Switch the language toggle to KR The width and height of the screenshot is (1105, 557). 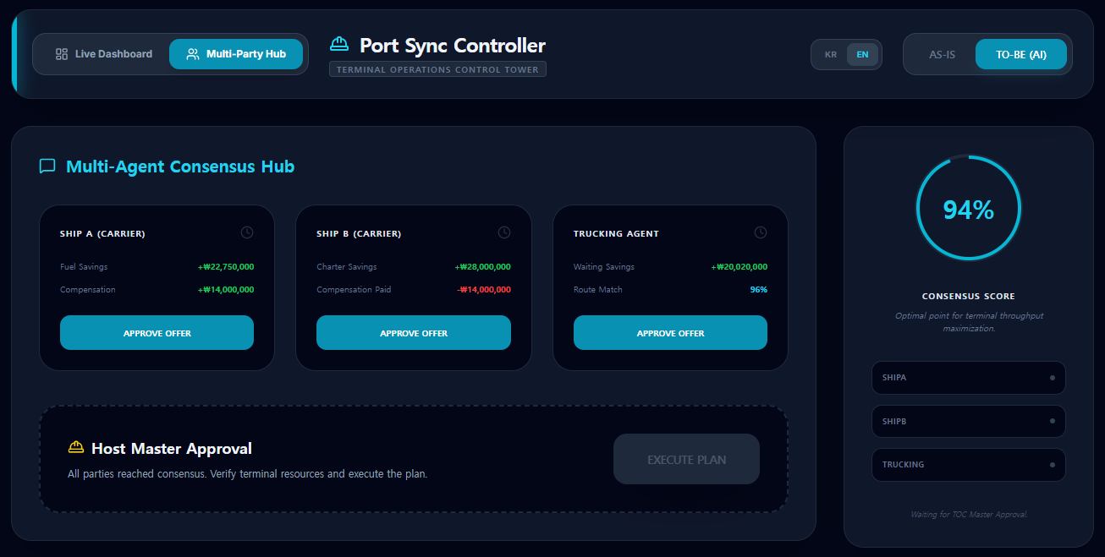click(x=830, y=54)
